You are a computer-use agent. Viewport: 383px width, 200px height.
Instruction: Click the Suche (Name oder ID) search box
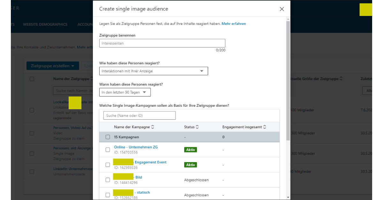(139, 116)
